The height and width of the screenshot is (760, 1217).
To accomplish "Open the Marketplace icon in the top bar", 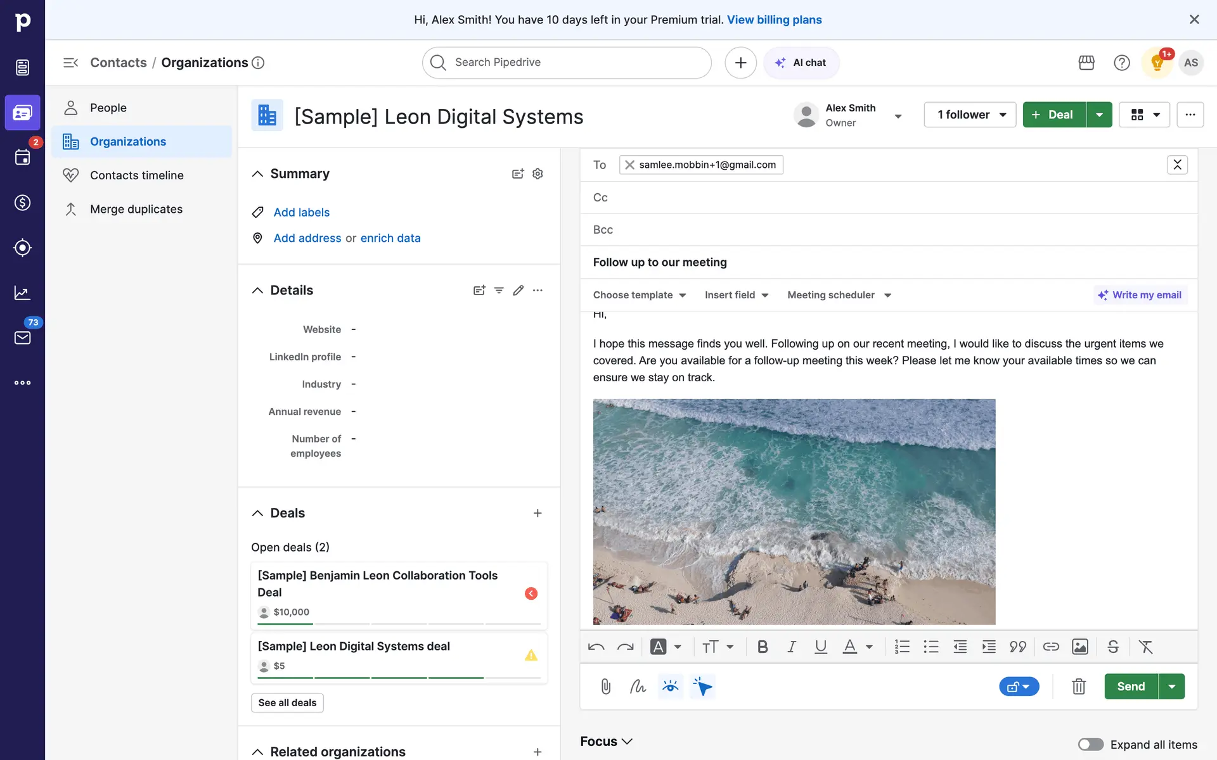I will 1086,63.
